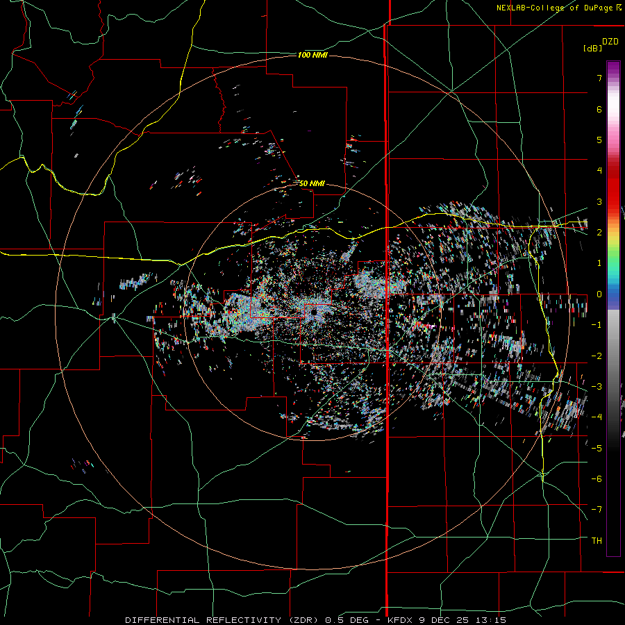Click the -7 value on color scale
Image resolution: width=625 pixels, height=625 pixels.
point(597,510)
